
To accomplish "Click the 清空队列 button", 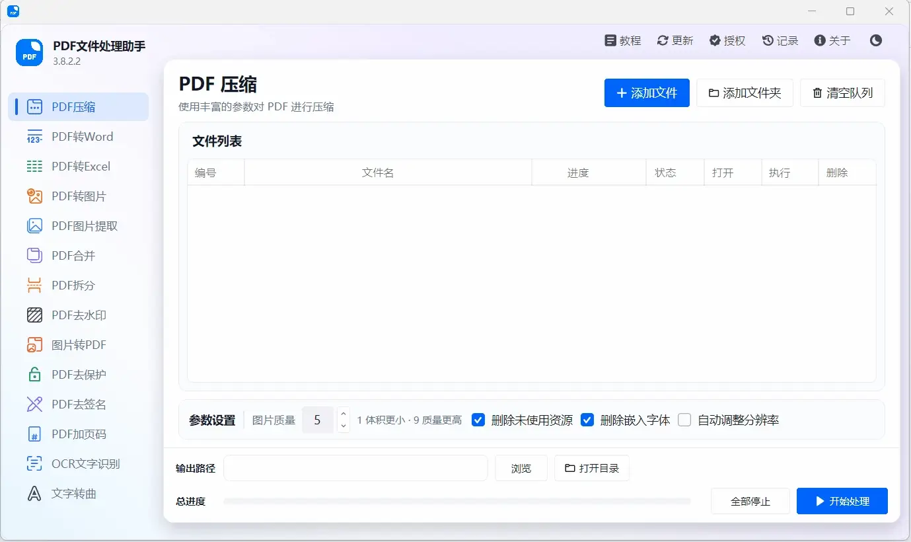I will (x=842, y=93).
